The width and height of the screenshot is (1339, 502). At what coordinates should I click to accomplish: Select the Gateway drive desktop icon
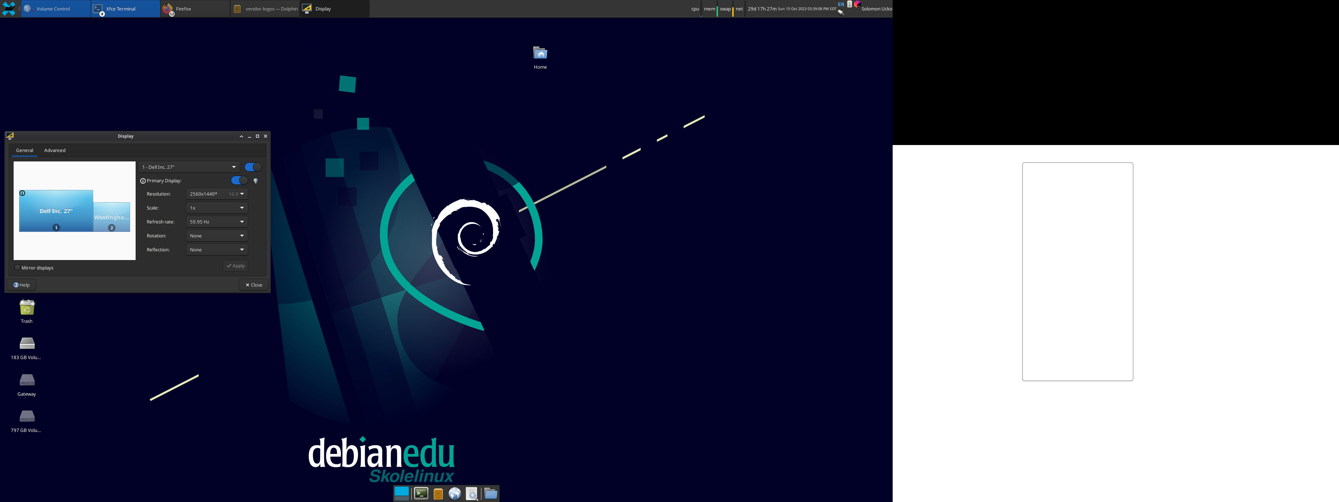tap(27, 385)
